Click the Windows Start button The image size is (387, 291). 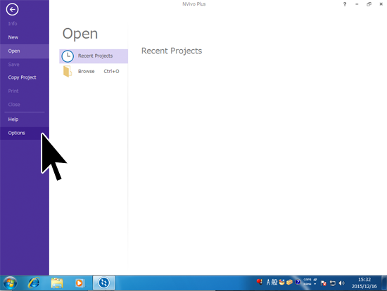click(x=10, y=283)
